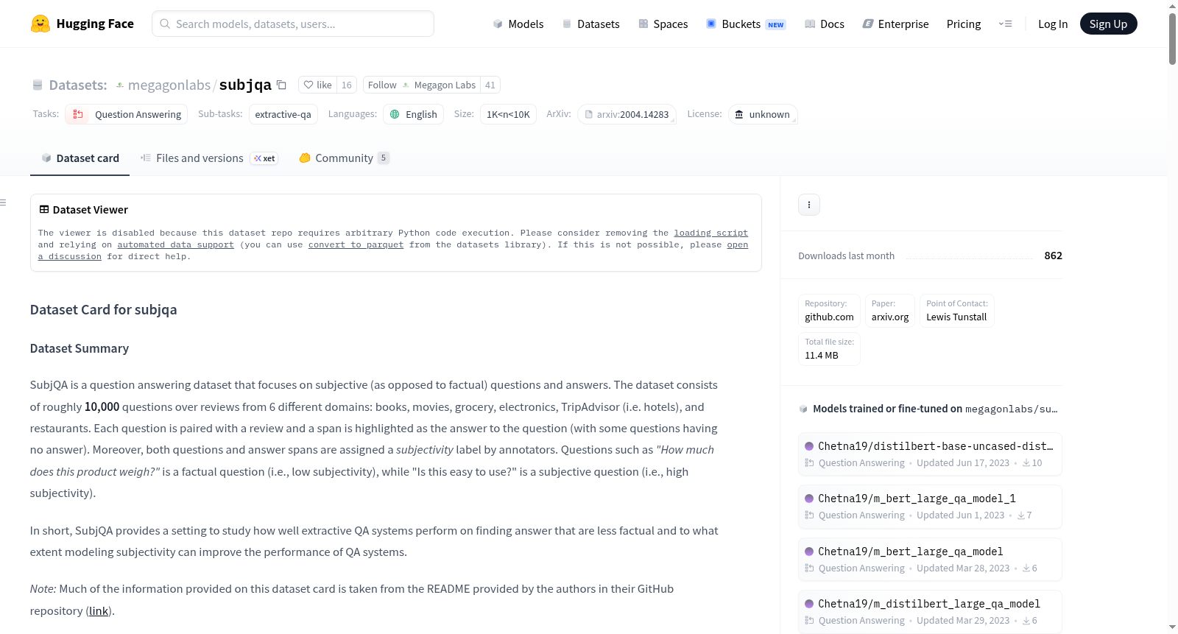Click the Dataset Viewer table icon
The width and height of the screenshot is (1178, 634).
(x=44, y=210)
